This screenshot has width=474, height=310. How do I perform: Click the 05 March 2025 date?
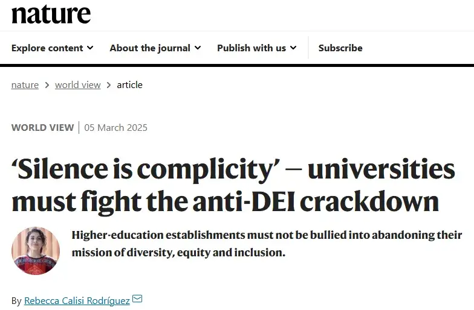[x=115, y=127]
